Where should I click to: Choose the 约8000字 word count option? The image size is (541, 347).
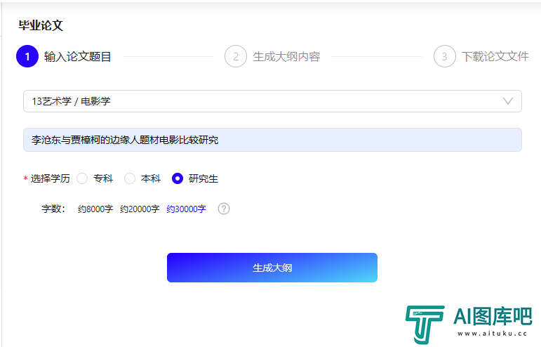pos(95,209)
